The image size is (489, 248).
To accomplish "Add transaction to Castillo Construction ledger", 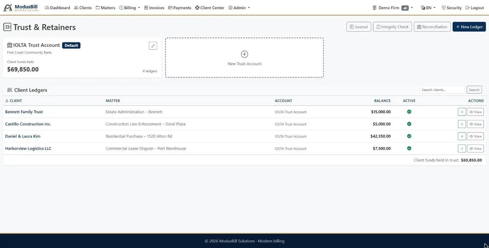I will pos(462,124).
